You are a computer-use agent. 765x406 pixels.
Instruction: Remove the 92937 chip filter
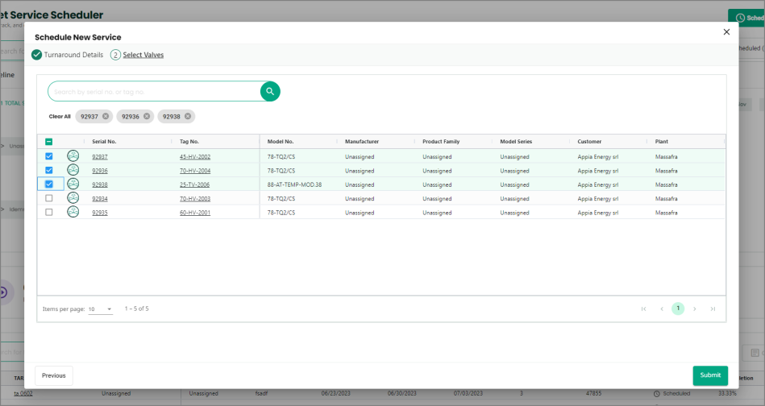106,117
